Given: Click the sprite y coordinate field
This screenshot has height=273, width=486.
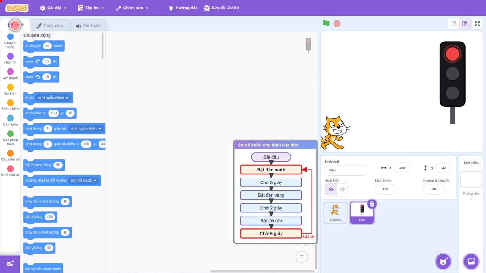Looking at the screenshot, I should (x=444, y=167).
